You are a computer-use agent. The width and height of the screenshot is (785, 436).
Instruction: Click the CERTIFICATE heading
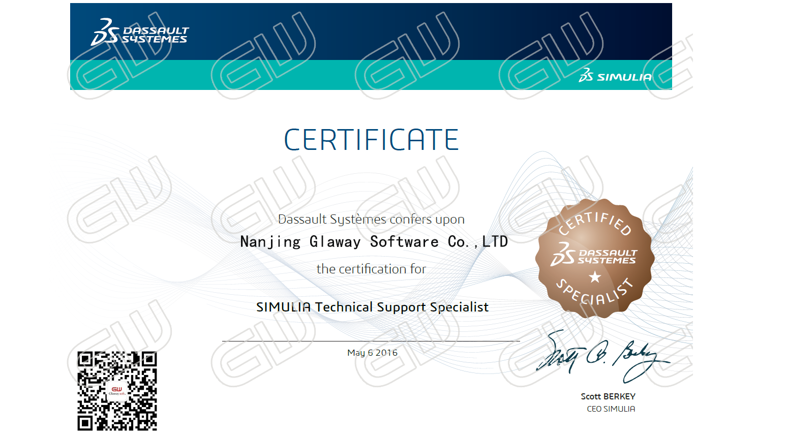371,140
